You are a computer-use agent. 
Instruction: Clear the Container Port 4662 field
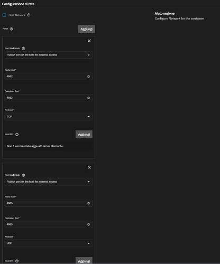point(88,98)
